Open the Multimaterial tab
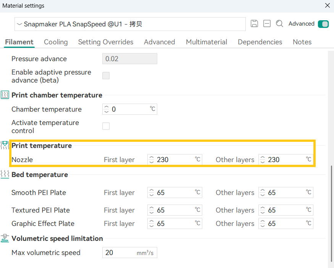The width and height of the screenshot is (334, 268). (207, 42)
